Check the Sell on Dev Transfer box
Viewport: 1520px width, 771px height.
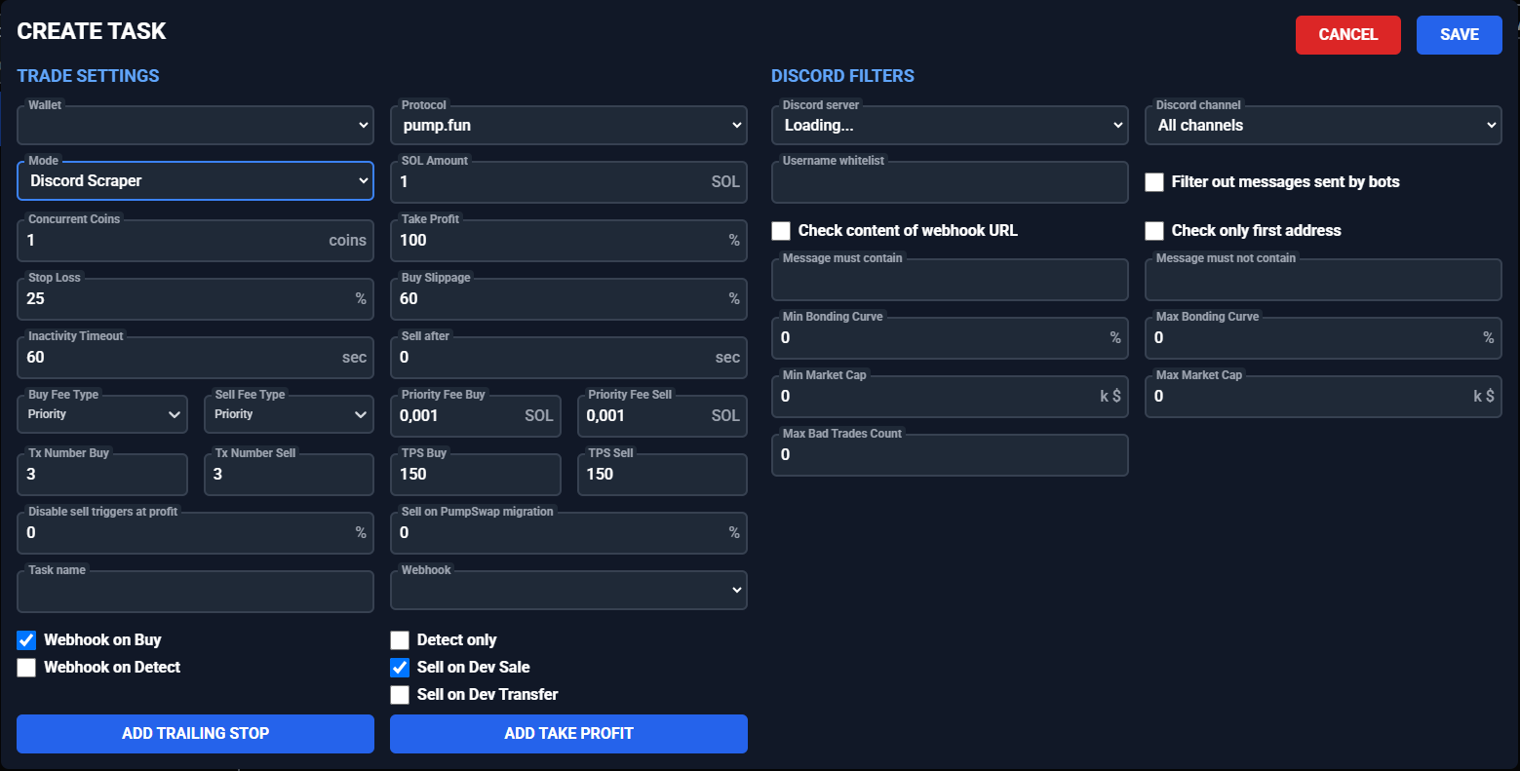(x=400, y=695)
